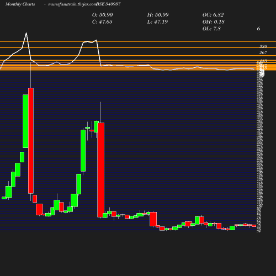Click the price axis label "330"
The width and height of the screenshot is (276, 276).
pos(263,46)
